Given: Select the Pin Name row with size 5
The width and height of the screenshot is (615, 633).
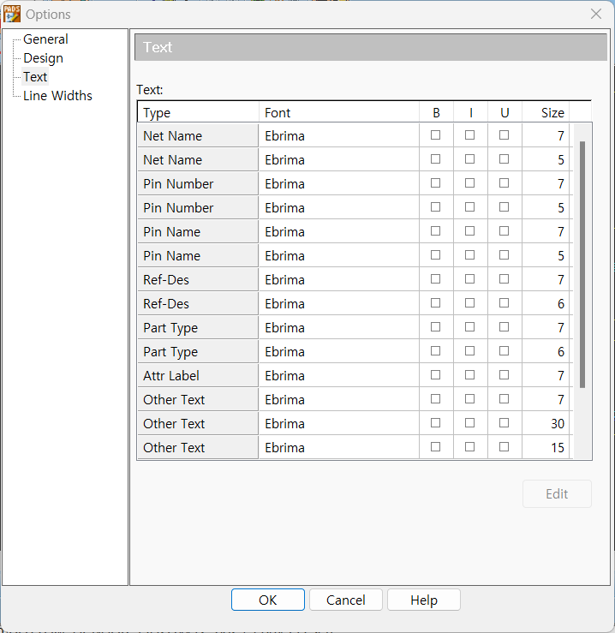Looking at the screenshot, I should point(198,255).
